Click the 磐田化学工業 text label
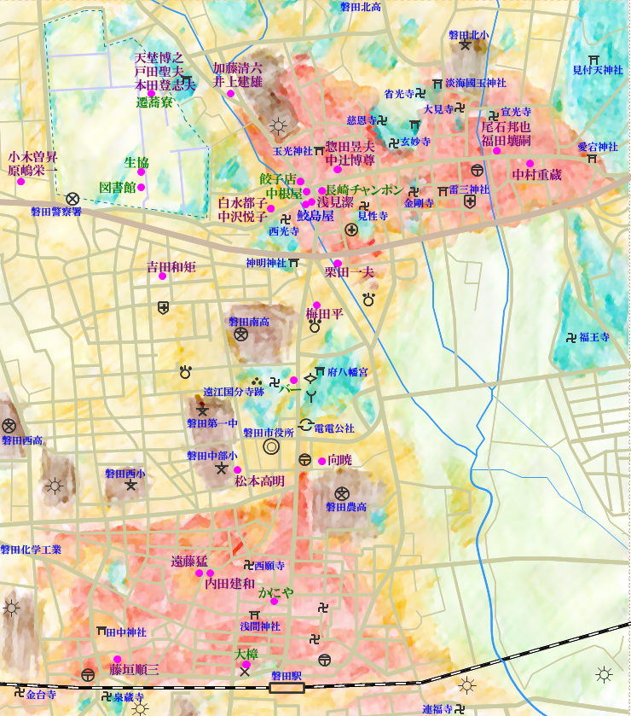This screenshot has height=716, width=631. [32, 550]
